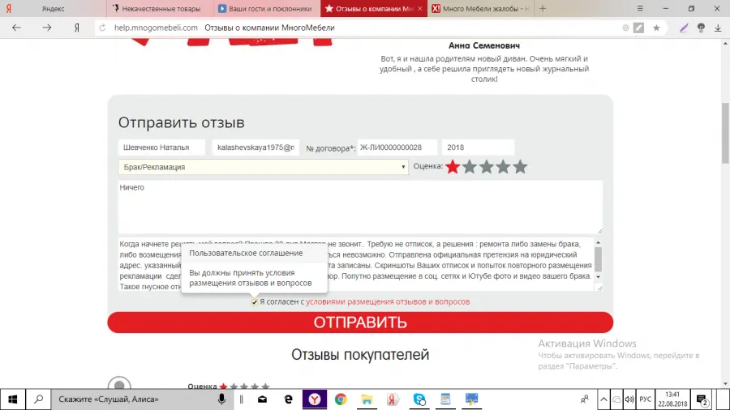Click the lightbulb icon in browser toolbar
730x410 pixels.
tap(701, 28)
